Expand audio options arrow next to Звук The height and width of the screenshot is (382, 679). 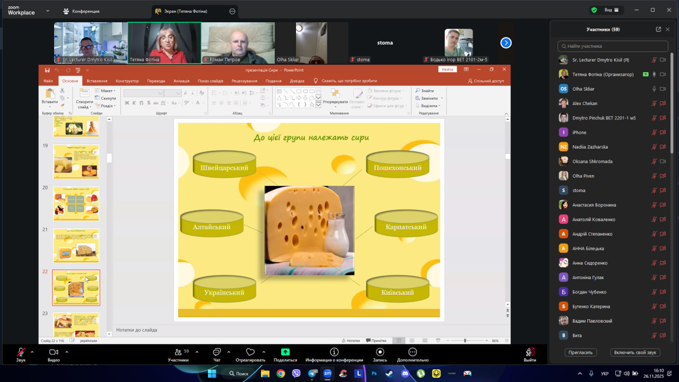pos(32,352)
